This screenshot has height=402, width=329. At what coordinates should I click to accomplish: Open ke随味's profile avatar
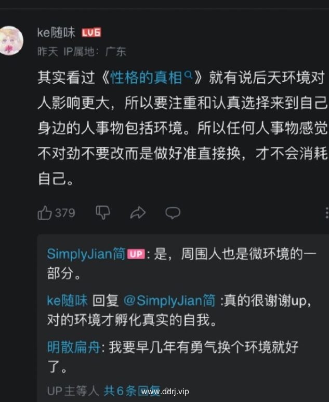11,40
